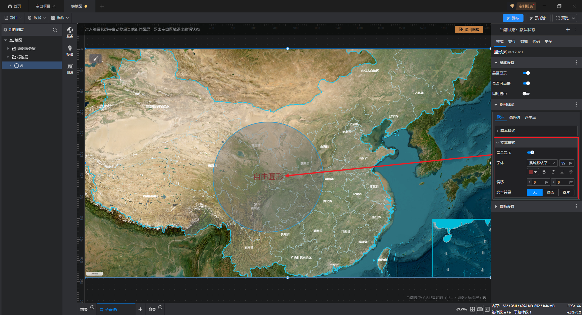Add a new state next to 当前状态
The height and width of the screenshot is (315, 582).
point(568,29)
